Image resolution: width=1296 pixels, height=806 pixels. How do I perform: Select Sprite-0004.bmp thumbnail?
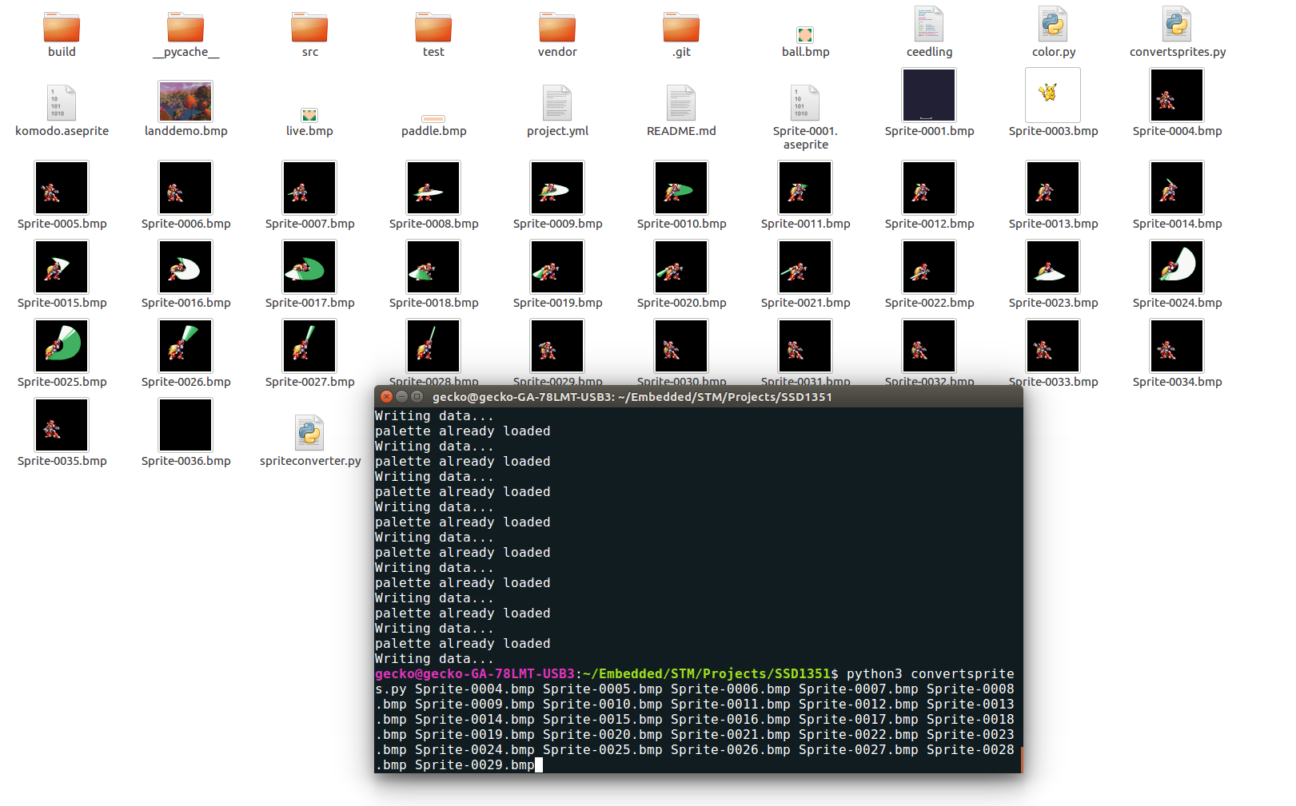click(x=1177, y=95)
